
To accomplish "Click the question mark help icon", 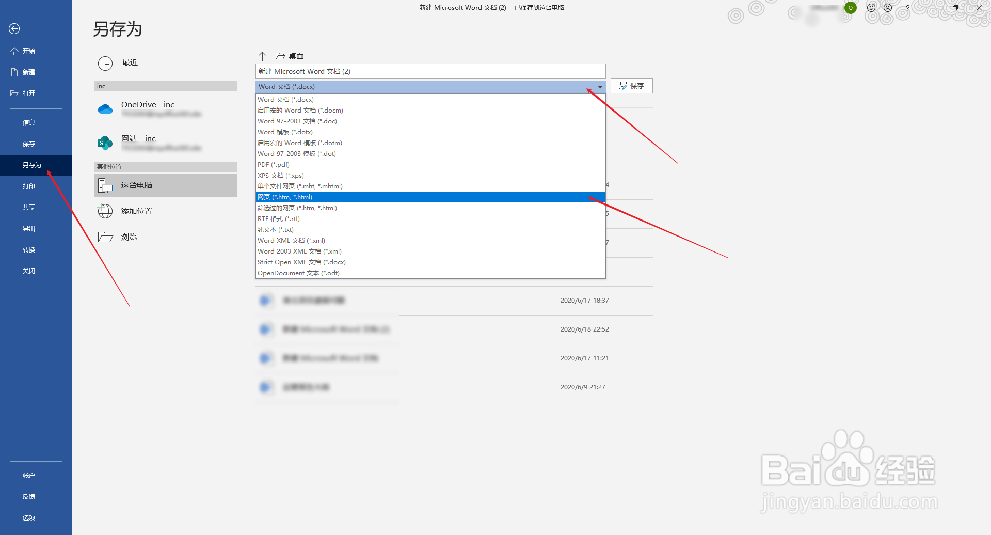I will pos(908,8).
